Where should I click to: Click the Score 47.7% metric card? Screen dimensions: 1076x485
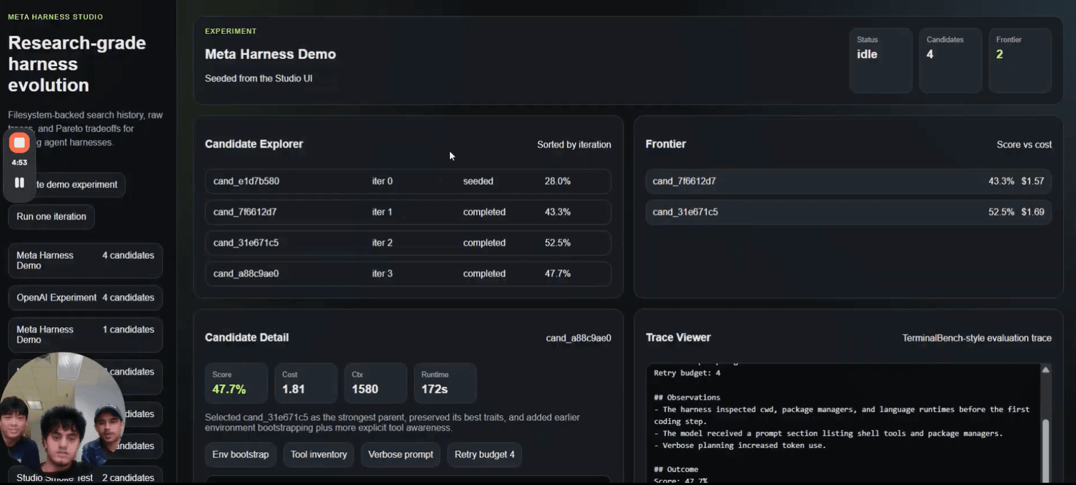[236, 383]
